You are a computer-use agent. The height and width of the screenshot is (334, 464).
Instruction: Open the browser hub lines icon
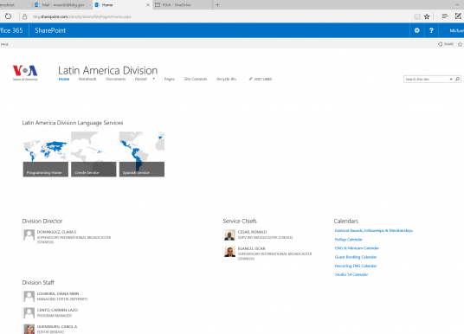tap(445, 16)
